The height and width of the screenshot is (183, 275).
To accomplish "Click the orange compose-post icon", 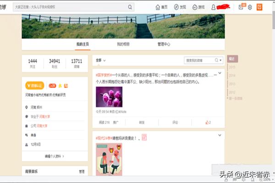I will coord(259,7).
